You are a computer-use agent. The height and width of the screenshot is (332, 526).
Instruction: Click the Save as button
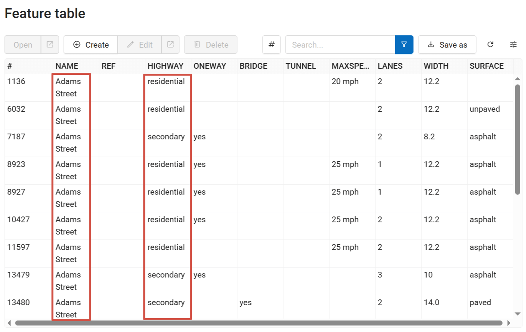[x=447, y=45]
